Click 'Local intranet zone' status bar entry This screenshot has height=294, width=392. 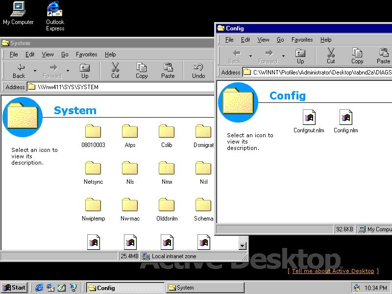[x=194, y=256]
